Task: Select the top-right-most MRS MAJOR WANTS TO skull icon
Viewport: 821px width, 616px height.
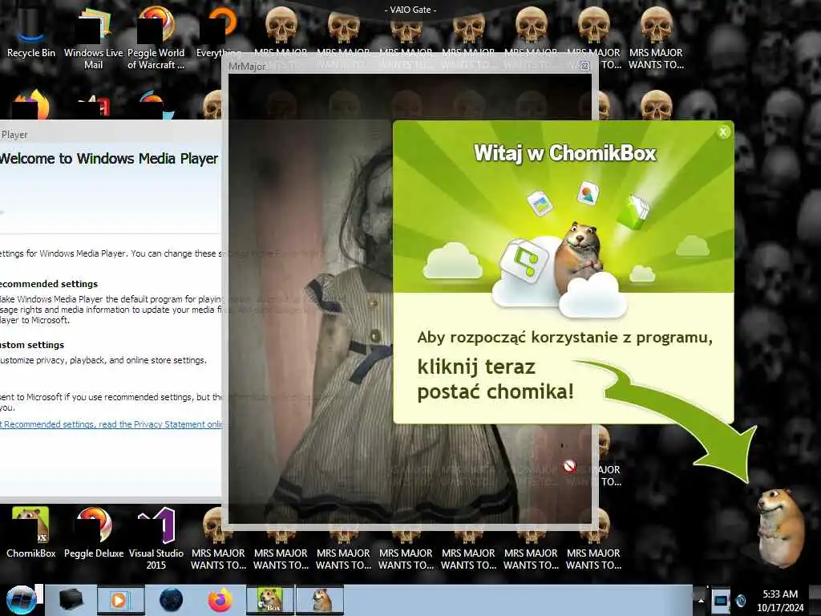Action: click(x=656, y=38)
